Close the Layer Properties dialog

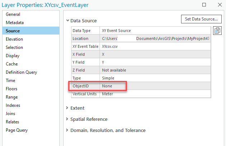click(x=219, y=5)
